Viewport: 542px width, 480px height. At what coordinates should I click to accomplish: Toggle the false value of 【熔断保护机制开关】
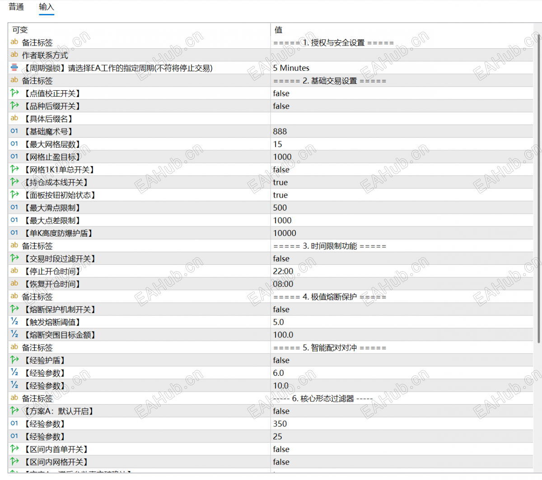pos(281,309)
